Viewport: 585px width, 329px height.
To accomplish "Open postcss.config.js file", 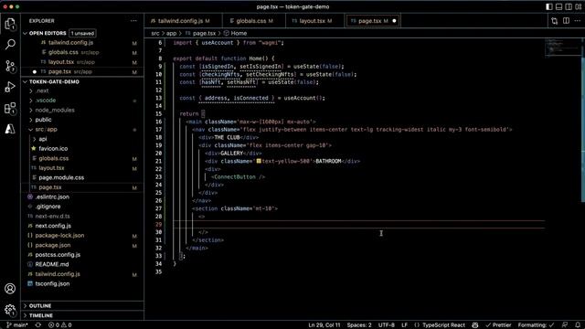I will tap(58, 255).
